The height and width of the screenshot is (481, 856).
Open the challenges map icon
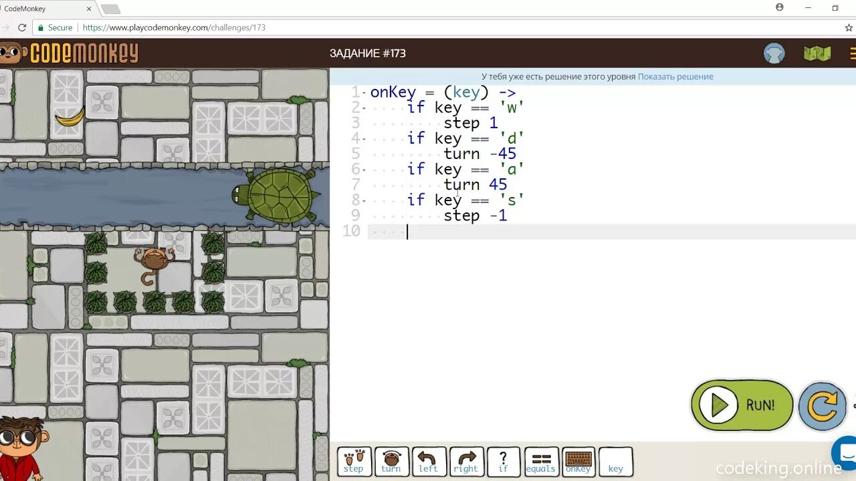tap(817, 53)
